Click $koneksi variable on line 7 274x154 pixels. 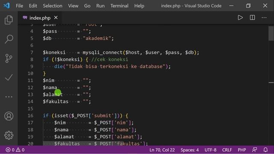pyautogui.click(x=54, y=52)
